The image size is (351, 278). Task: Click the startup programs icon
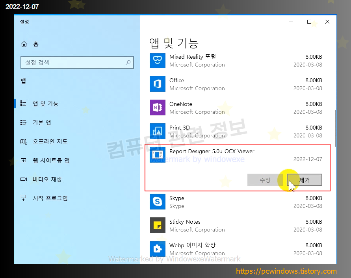[24, 198]
